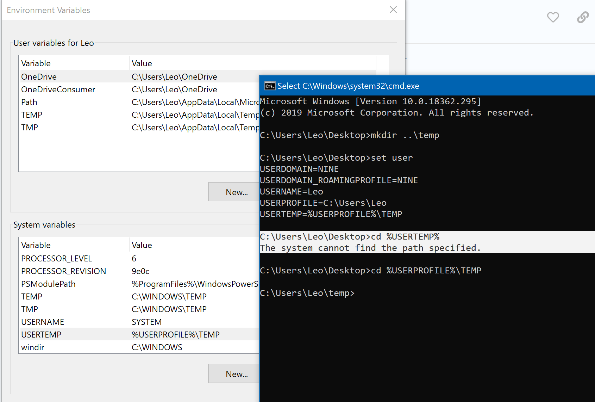Close the Environment Variables dialog
This screenshot has height=402, width=595.
(x=393, y=10)
